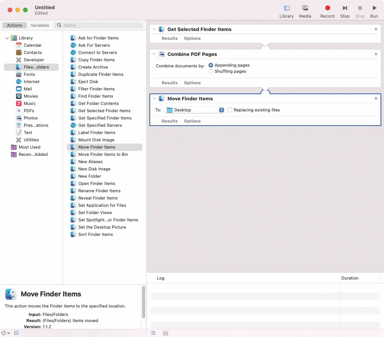Screen dimensions: 384x337
Task: Show Results for Get Selected Finder Items
Action: (x=169, y=38)
